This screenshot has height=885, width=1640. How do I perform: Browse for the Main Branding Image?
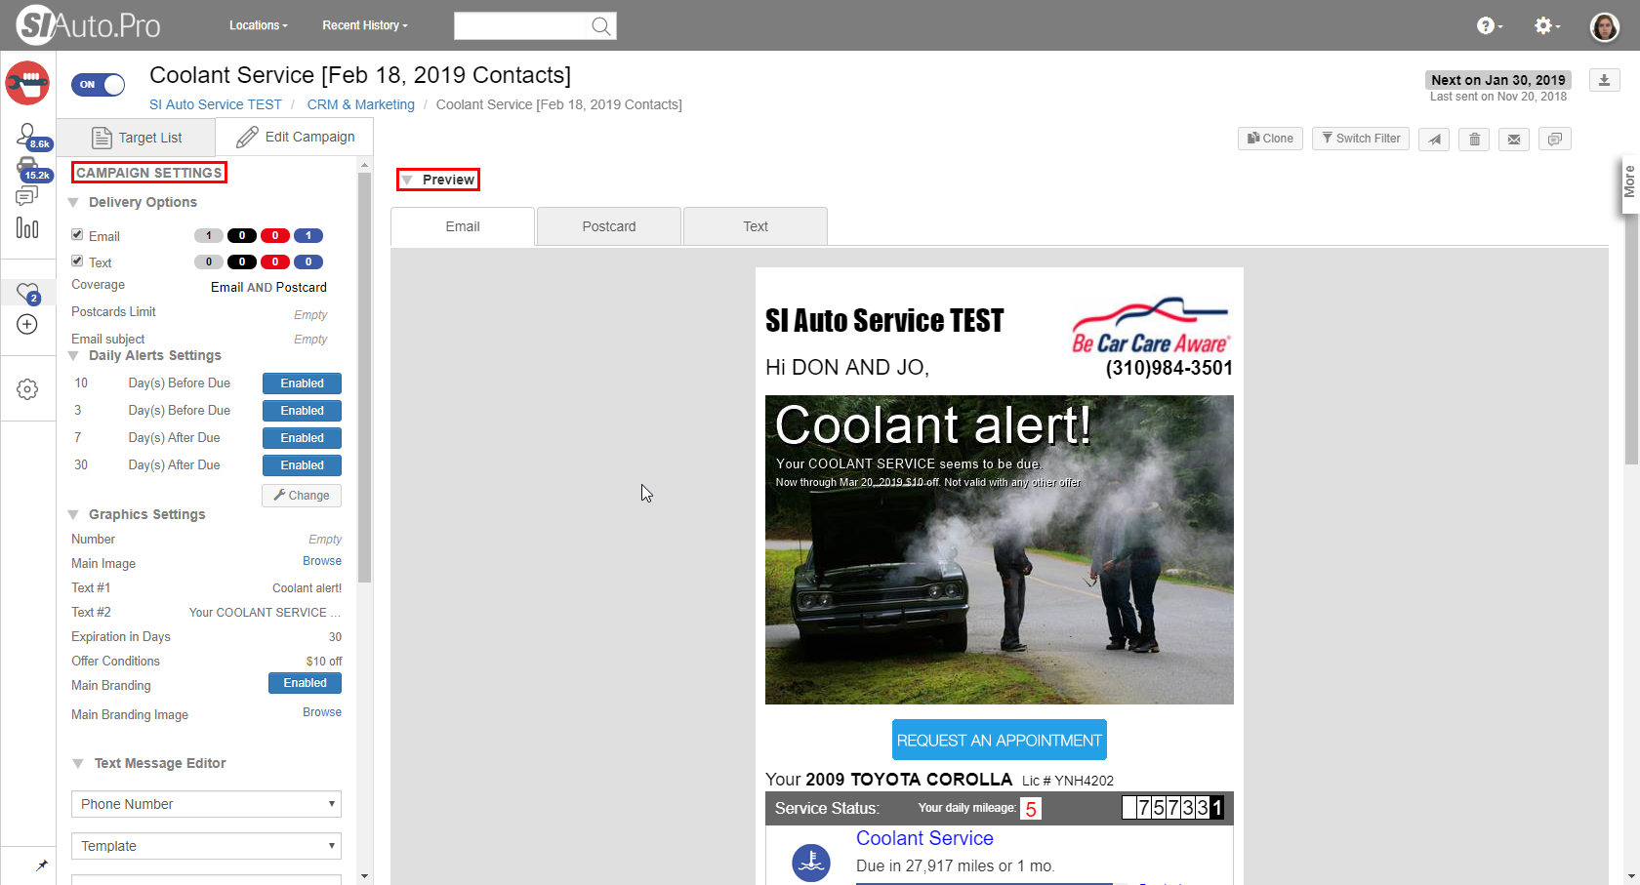pyautogui.click(x=322, y=712)
